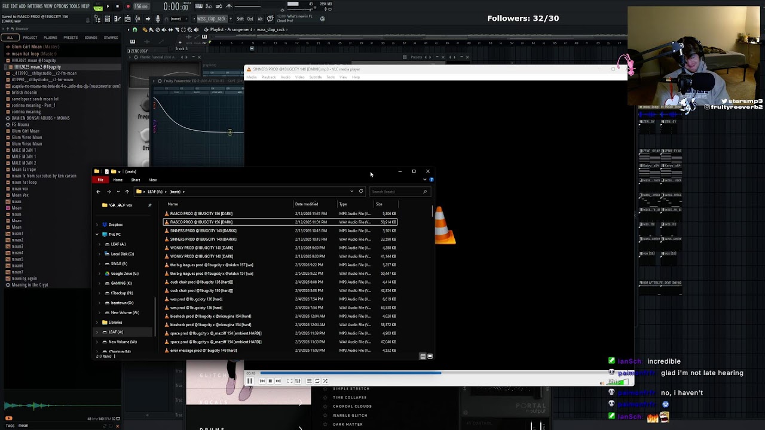
Task: Click FL Studio transport play button
Action: (x=108, y=7)
